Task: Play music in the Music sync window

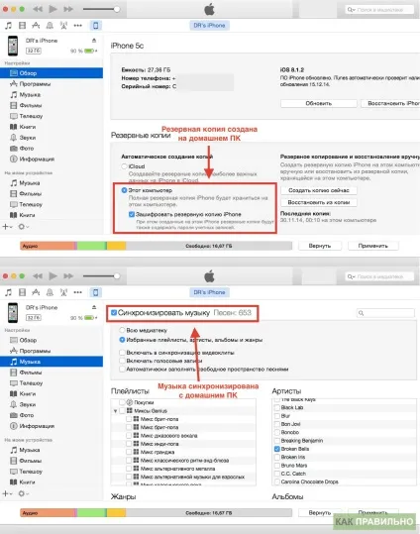Action: [x=52, y=275]
